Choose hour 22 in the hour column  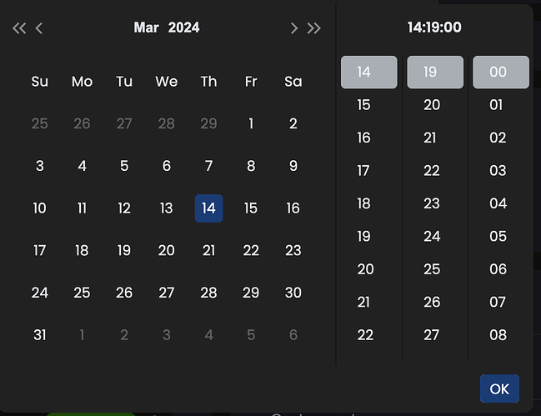click(x=363, y=335)
